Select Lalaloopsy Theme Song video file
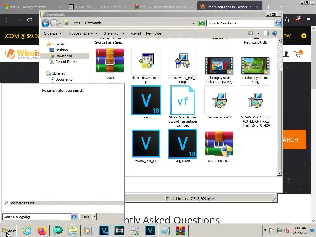Image resolution: width=316 pixels, height=237 pixels. click(x=255, y=70)
